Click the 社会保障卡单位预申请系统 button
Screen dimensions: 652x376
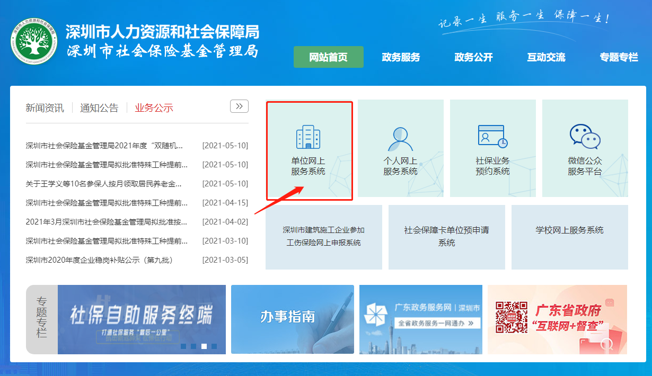(447, 237)
